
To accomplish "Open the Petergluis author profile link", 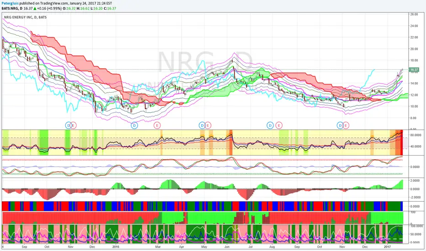I will tap(10, 4).
